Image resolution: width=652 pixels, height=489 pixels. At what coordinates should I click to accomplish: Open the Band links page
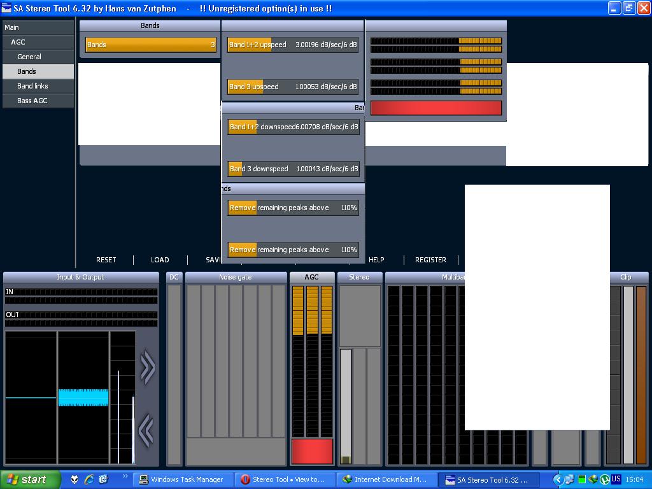click(x=38, y=86)
